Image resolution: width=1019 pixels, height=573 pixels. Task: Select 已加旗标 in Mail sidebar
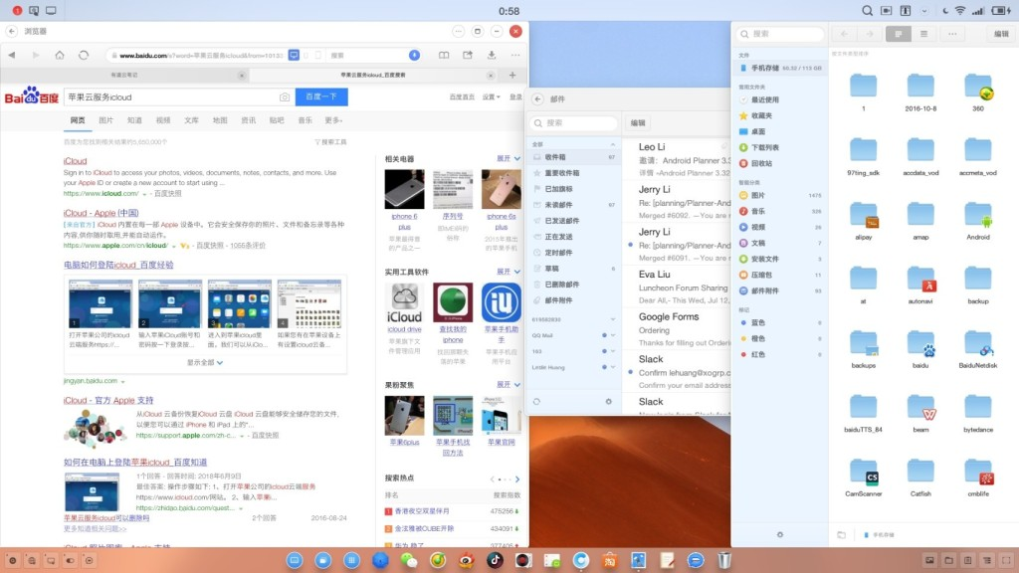(574, 189)
